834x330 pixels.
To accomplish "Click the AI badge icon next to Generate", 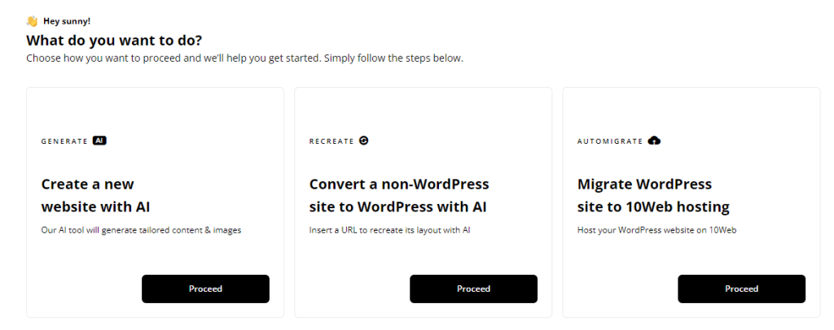I will (x=99, y=141).
